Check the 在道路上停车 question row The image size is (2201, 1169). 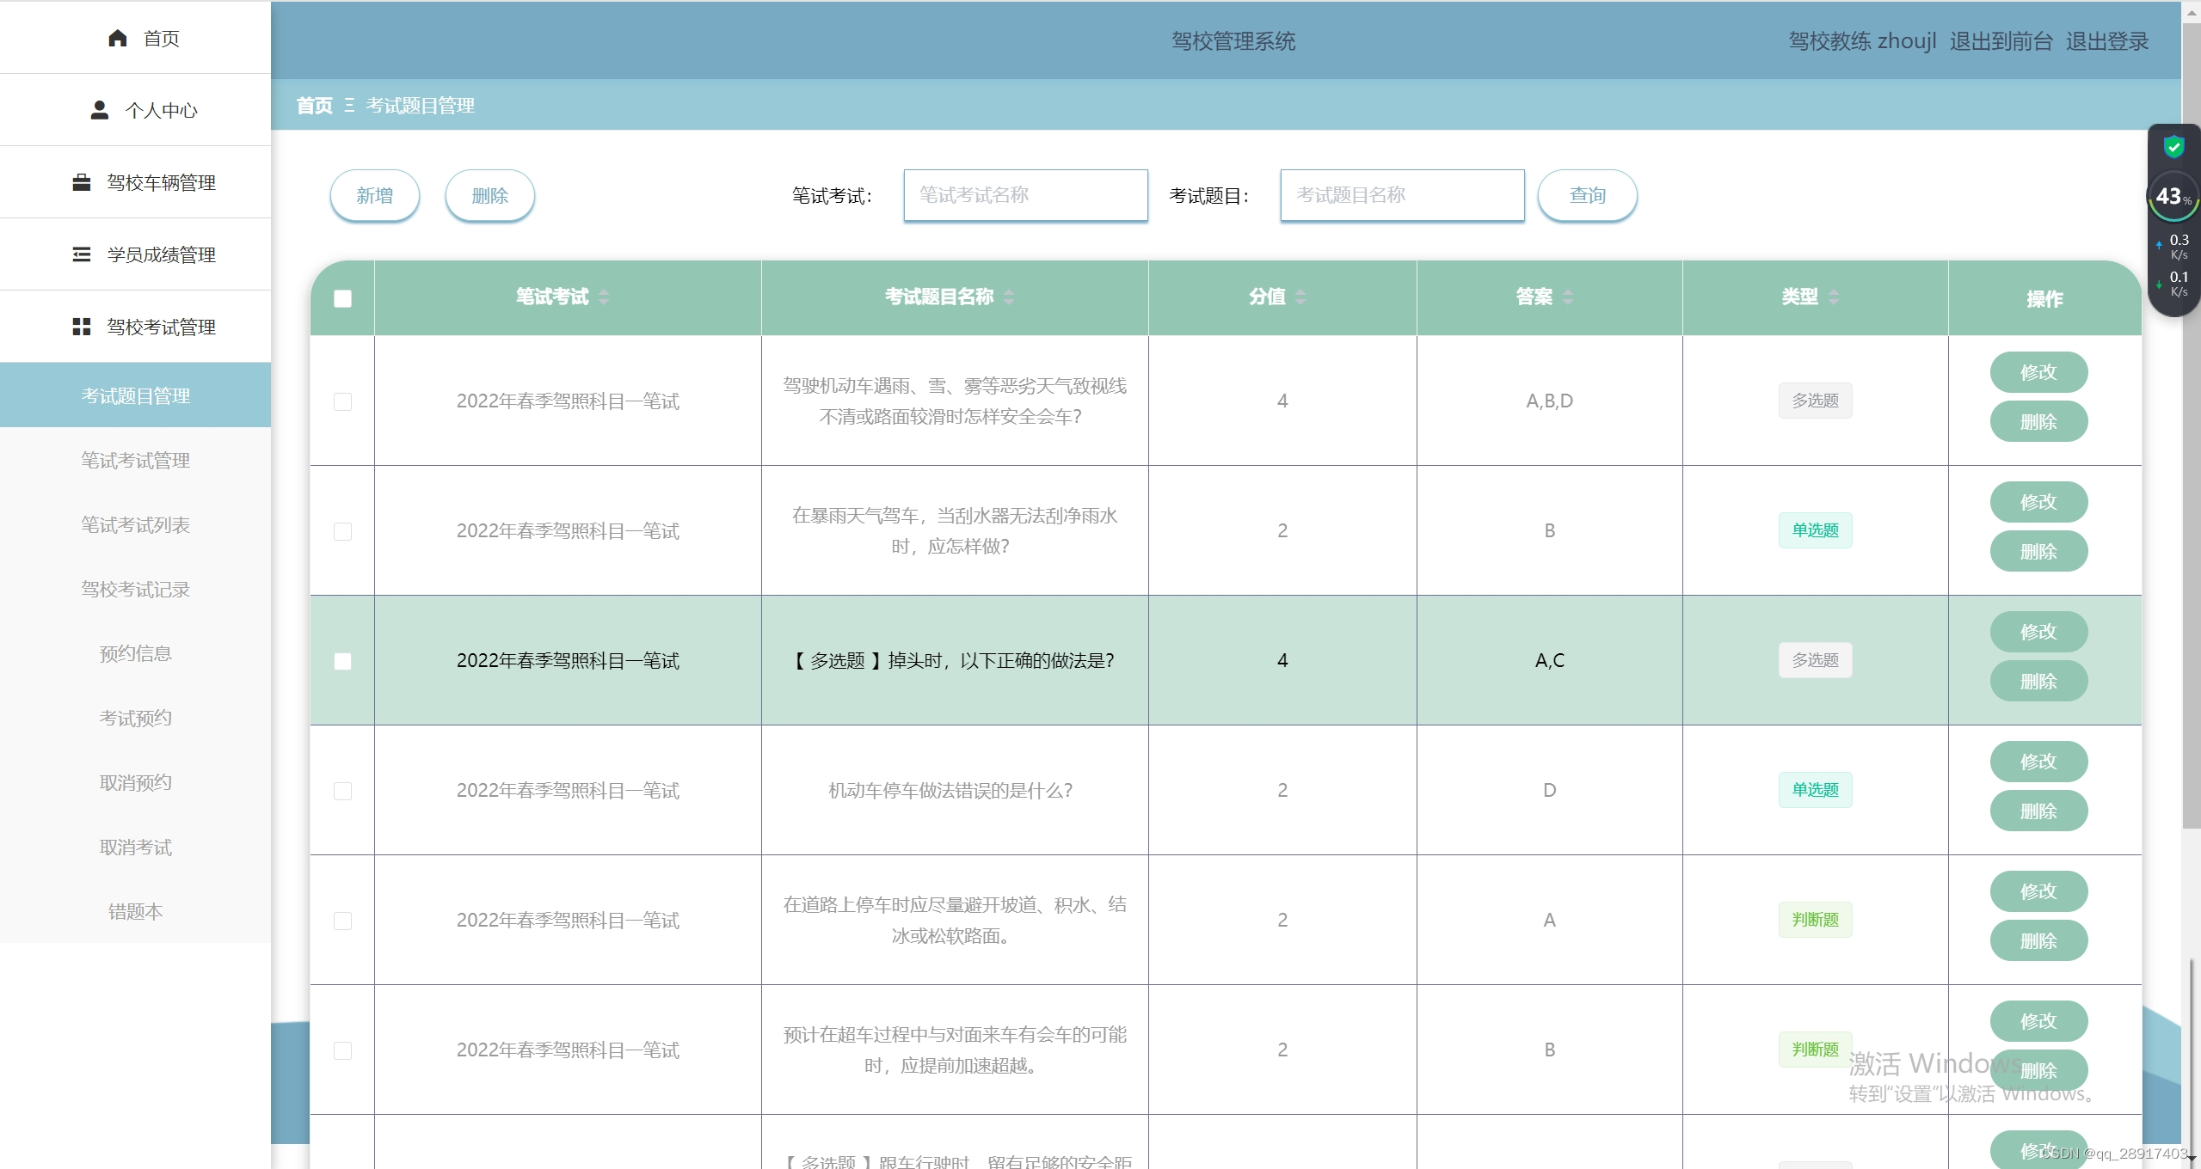(342, 921)
